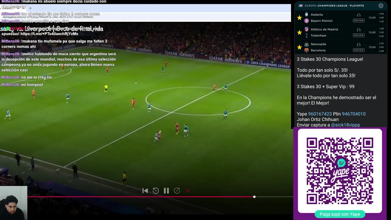Viewport: 391px width, 220px height.
Task: Select odds 2.48 for Barcelona
Action: pos(381,51)
